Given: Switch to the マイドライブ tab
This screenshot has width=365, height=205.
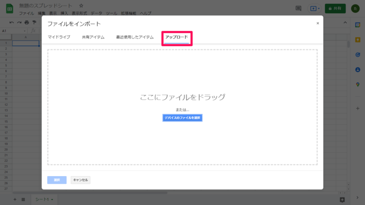Looking at the screenshot, I should pyautogui.click(x=59, y=37).
